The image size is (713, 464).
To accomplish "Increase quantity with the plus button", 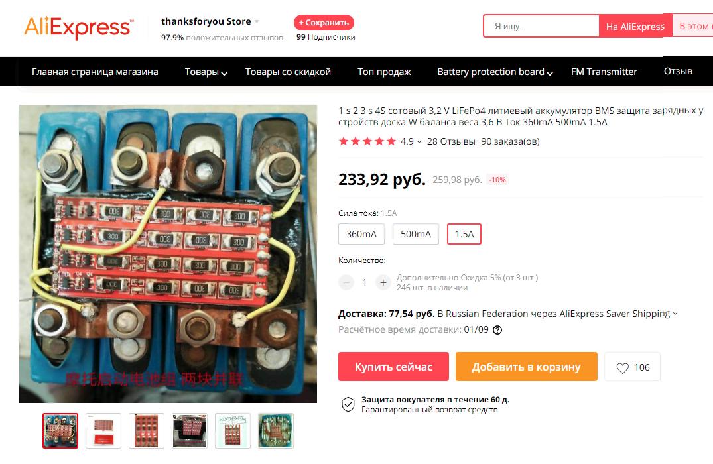I will tap(383, 282).
